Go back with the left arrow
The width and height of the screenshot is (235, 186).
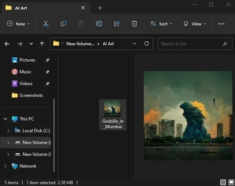point(7,44)
